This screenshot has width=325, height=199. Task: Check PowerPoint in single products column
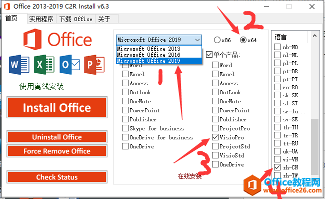click(x=215, y=110)
